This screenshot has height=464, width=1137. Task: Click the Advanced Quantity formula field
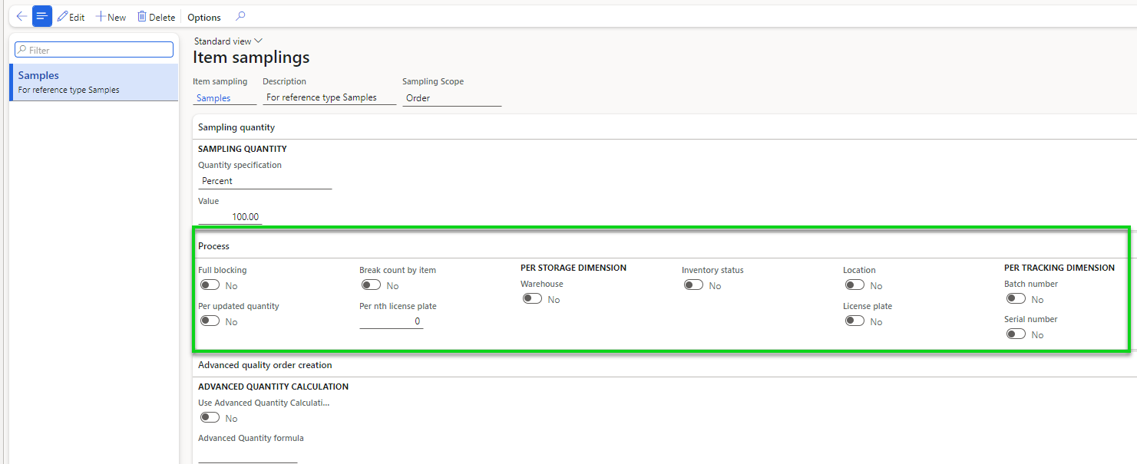(x=247, y=455)
